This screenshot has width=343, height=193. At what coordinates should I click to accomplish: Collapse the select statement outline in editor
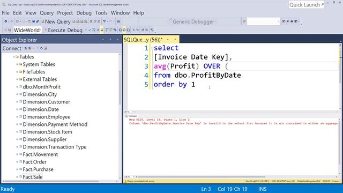pyautogui.click(x=152, y=48)
